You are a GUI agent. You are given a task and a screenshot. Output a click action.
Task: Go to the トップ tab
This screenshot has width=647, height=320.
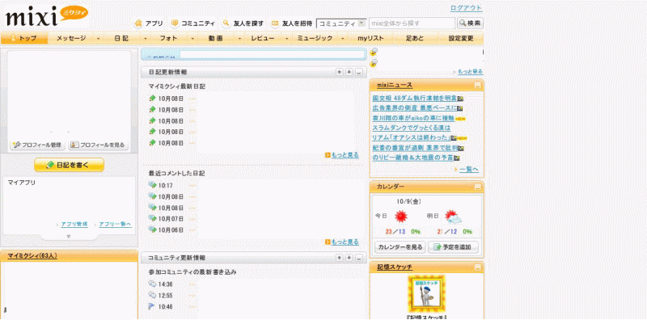(x=24, y=38)
